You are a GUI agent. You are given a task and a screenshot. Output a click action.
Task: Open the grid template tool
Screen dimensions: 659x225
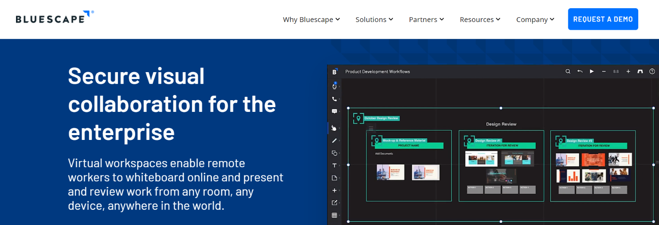(334, 215)
